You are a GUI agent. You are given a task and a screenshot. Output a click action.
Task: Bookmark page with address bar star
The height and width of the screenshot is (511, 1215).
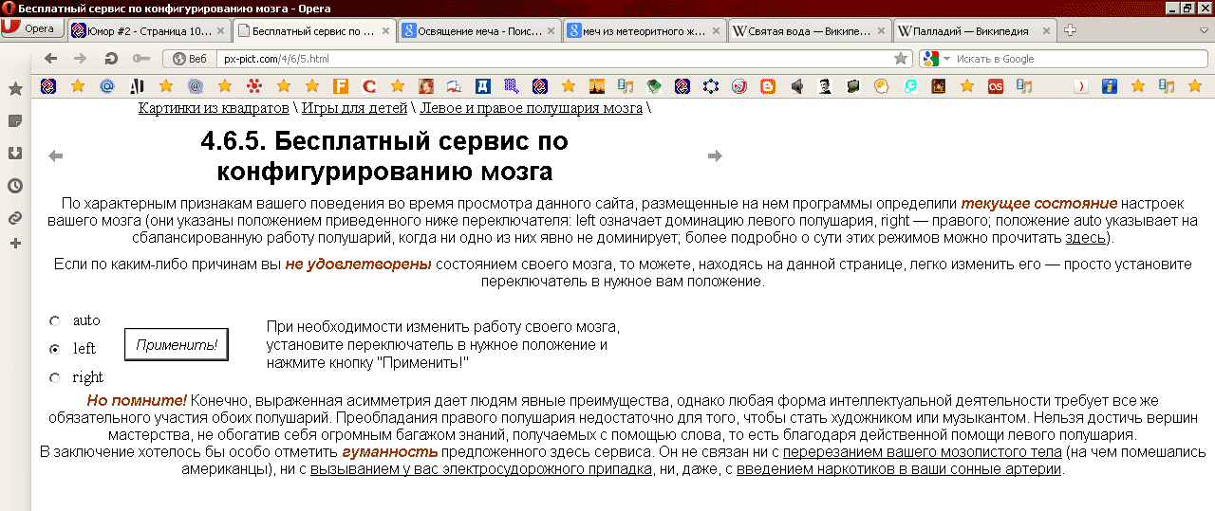tap(901, 59)
